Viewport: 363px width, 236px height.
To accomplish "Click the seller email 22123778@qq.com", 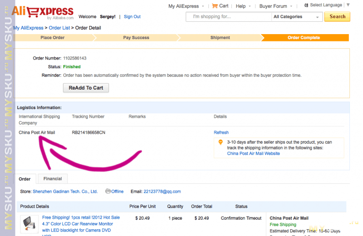I will click(x=162, y=191).
